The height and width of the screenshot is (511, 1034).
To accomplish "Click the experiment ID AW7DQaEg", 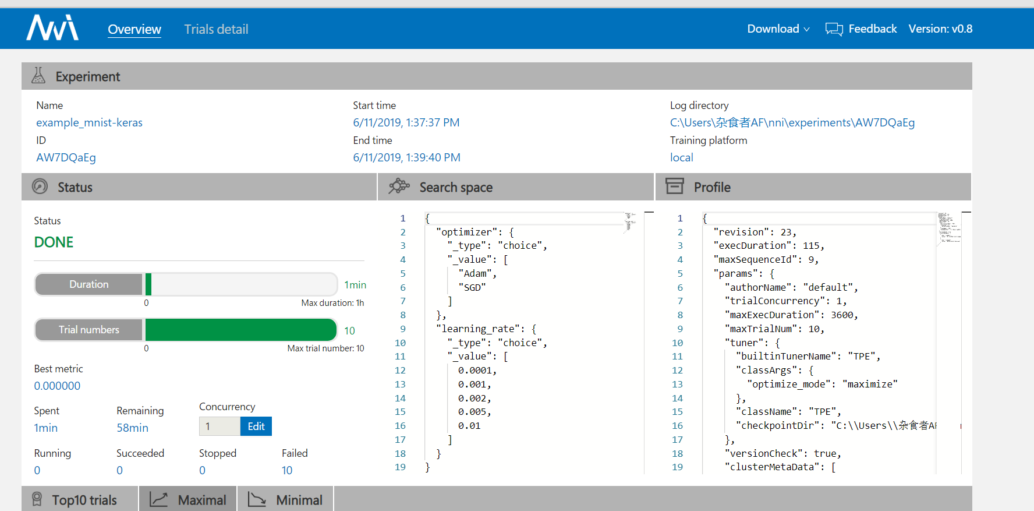I will point(66,157).
